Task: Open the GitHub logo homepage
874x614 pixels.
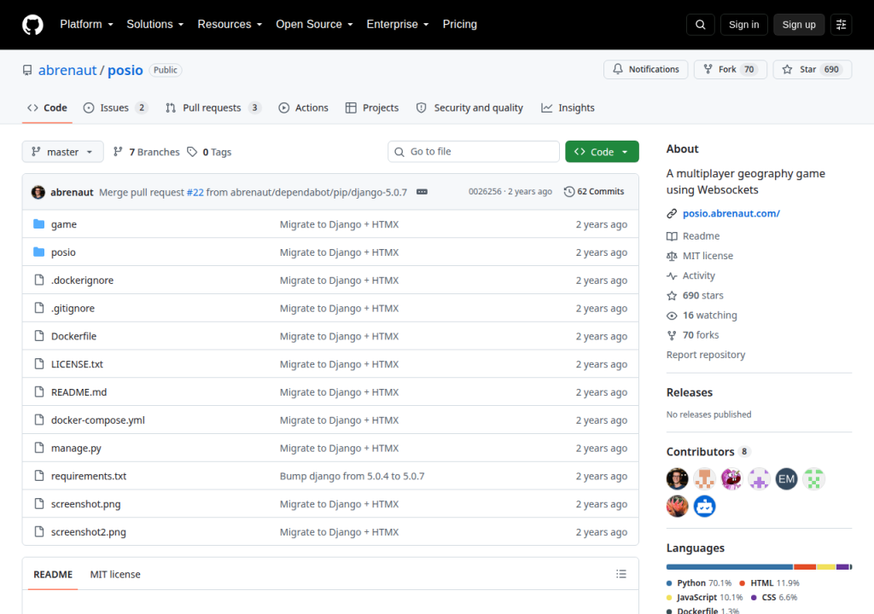Action: [32, 25]
